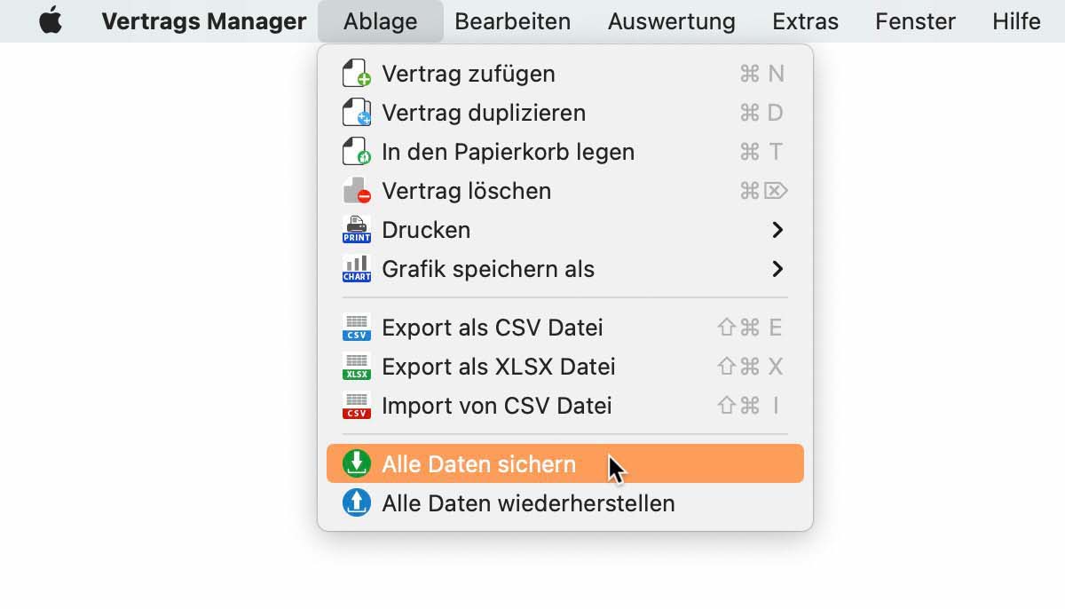Click the red CSV import icon
This screenshot has width=1065, height=609.
click(x=356, y=406)
